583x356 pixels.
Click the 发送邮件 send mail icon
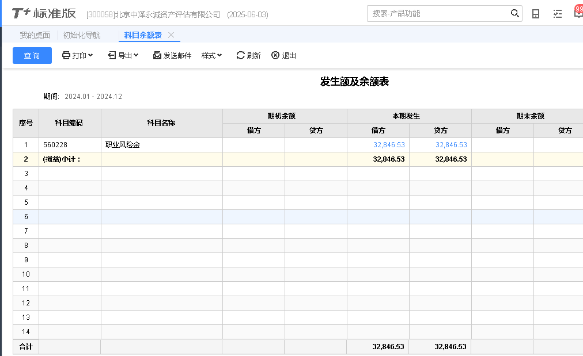(157, 56)
